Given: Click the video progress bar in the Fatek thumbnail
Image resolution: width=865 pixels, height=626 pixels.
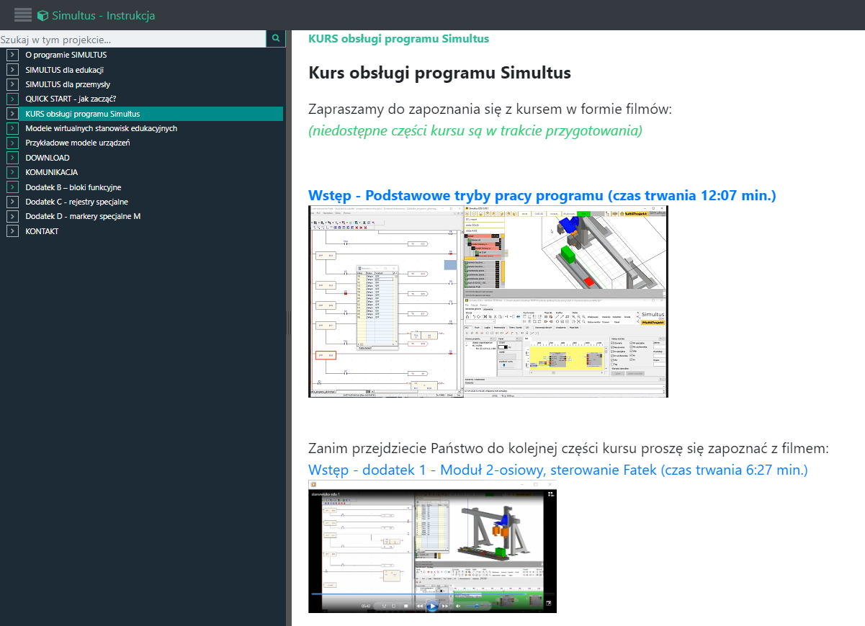Looking at the screenshot, I should 432,594.
